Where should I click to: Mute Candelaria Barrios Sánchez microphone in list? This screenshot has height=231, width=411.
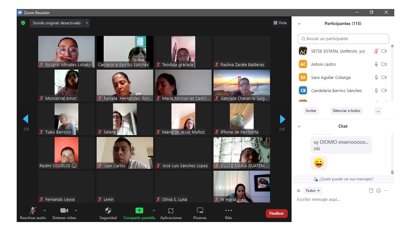[376, 90]
